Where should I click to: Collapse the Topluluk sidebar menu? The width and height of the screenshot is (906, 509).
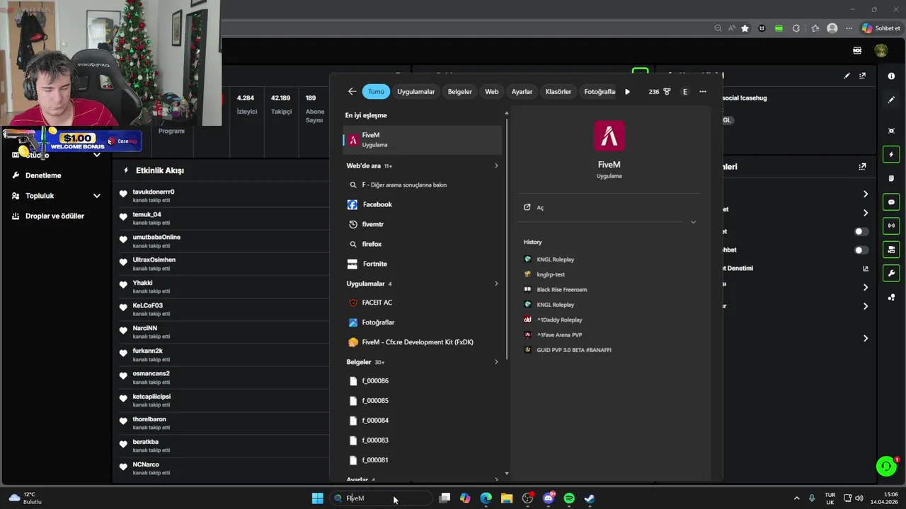point(97,196)
